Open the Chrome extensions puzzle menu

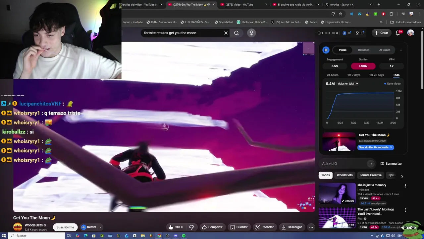pos(391,14)
